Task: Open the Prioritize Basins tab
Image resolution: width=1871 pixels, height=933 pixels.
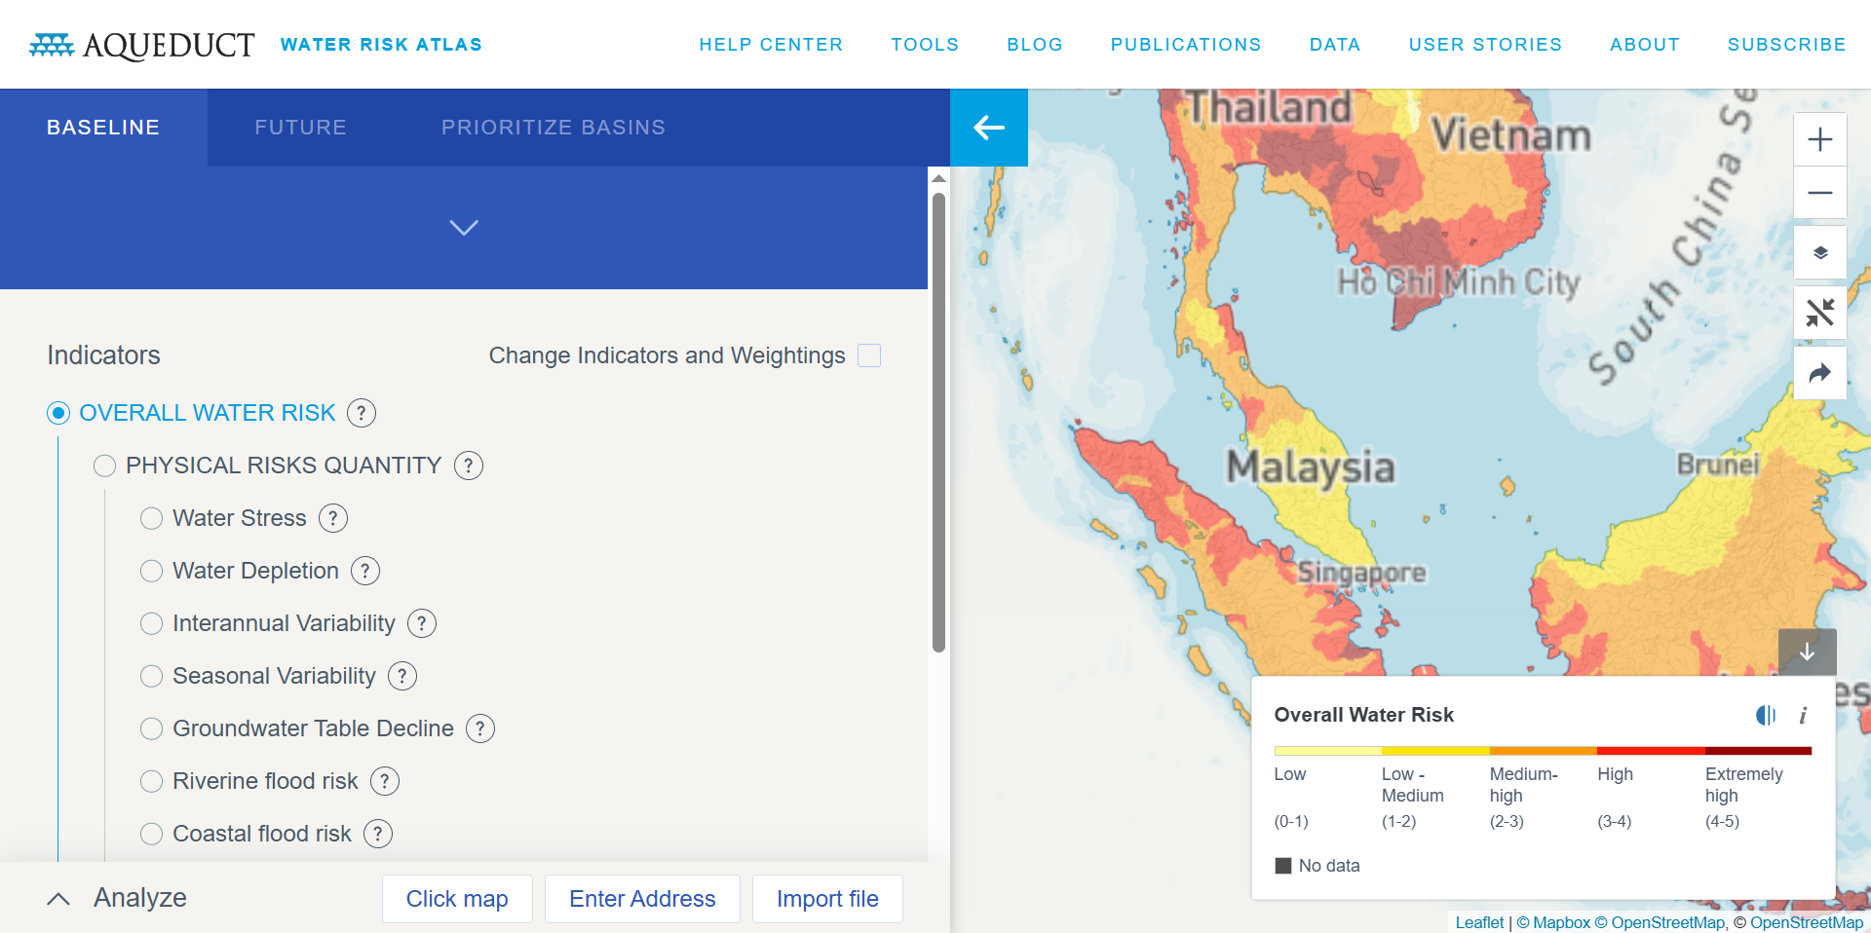Action: tap(553, 128)
